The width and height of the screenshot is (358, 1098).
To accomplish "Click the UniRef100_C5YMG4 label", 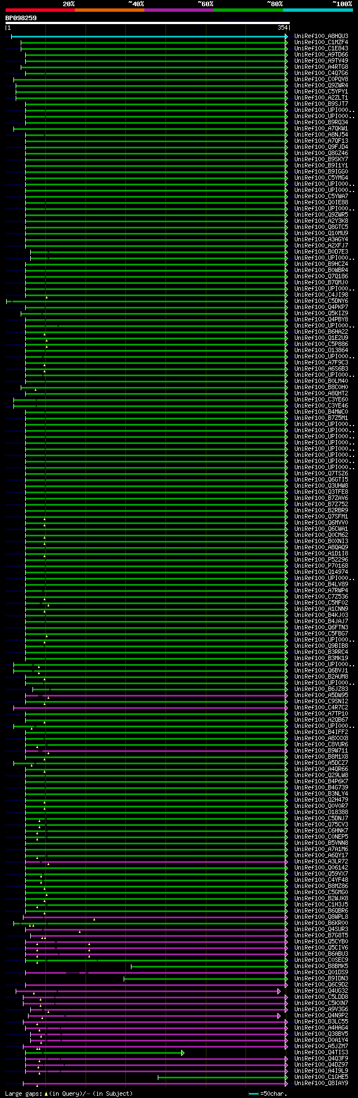I will coord(321,177).
